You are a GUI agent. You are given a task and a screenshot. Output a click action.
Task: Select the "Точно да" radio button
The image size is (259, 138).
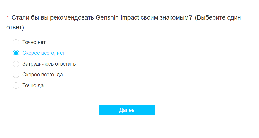click(16, 86)
